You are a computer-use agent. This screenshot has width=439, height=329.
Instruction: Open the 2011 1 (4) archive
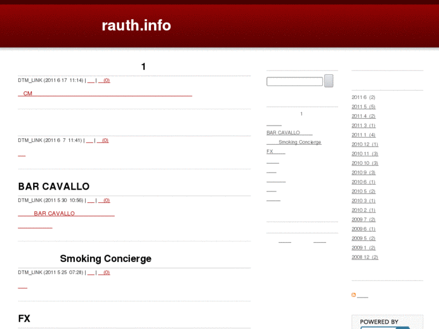click(364, 135)
